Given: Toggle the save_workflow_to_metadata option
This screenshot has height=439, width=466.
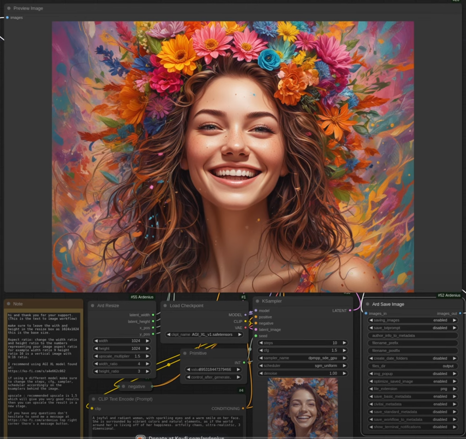Looking at the screenshot, I should tap(413, 419).
